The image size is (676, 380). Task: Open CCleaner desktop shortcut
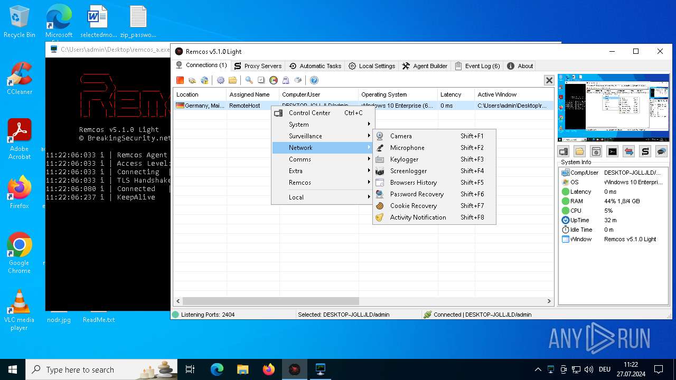pyautogui.click(x=20, y=78)
